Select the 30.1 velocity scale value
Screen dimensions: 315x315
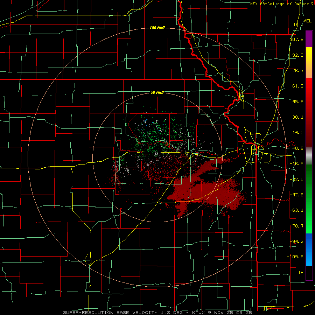click(298, 117)
